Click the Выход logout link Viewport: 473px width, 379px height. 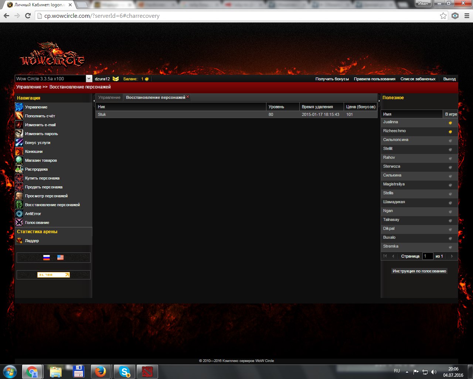[x=449, y=79]
